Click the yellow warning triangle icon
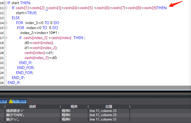The width and height of the screenshot is (191, 123). [x=11, y=101]
